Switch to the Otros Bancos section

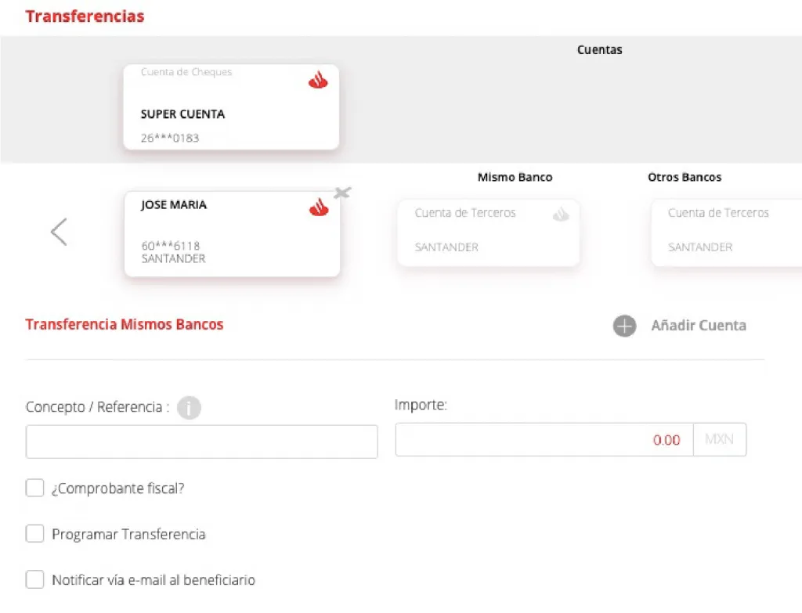685,177
